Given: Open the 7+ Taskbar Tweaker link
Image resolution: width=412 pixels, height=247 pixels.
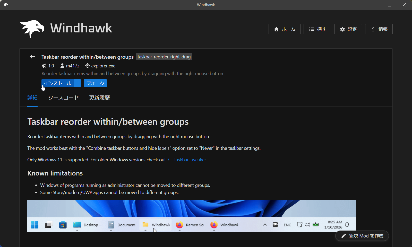Looking at the screenshot, I should coord(186,160).
